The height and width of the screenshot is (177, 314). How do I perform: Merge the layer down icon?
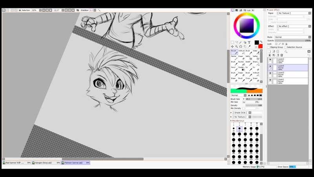(274, 55)
